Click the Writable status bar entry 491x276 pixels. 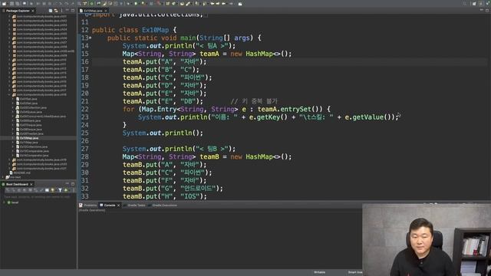(x=319, y=273)
